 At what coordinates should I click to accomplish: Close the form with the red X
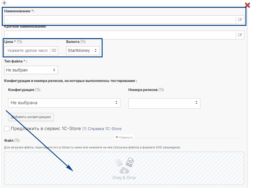click(x=247, y=5)
